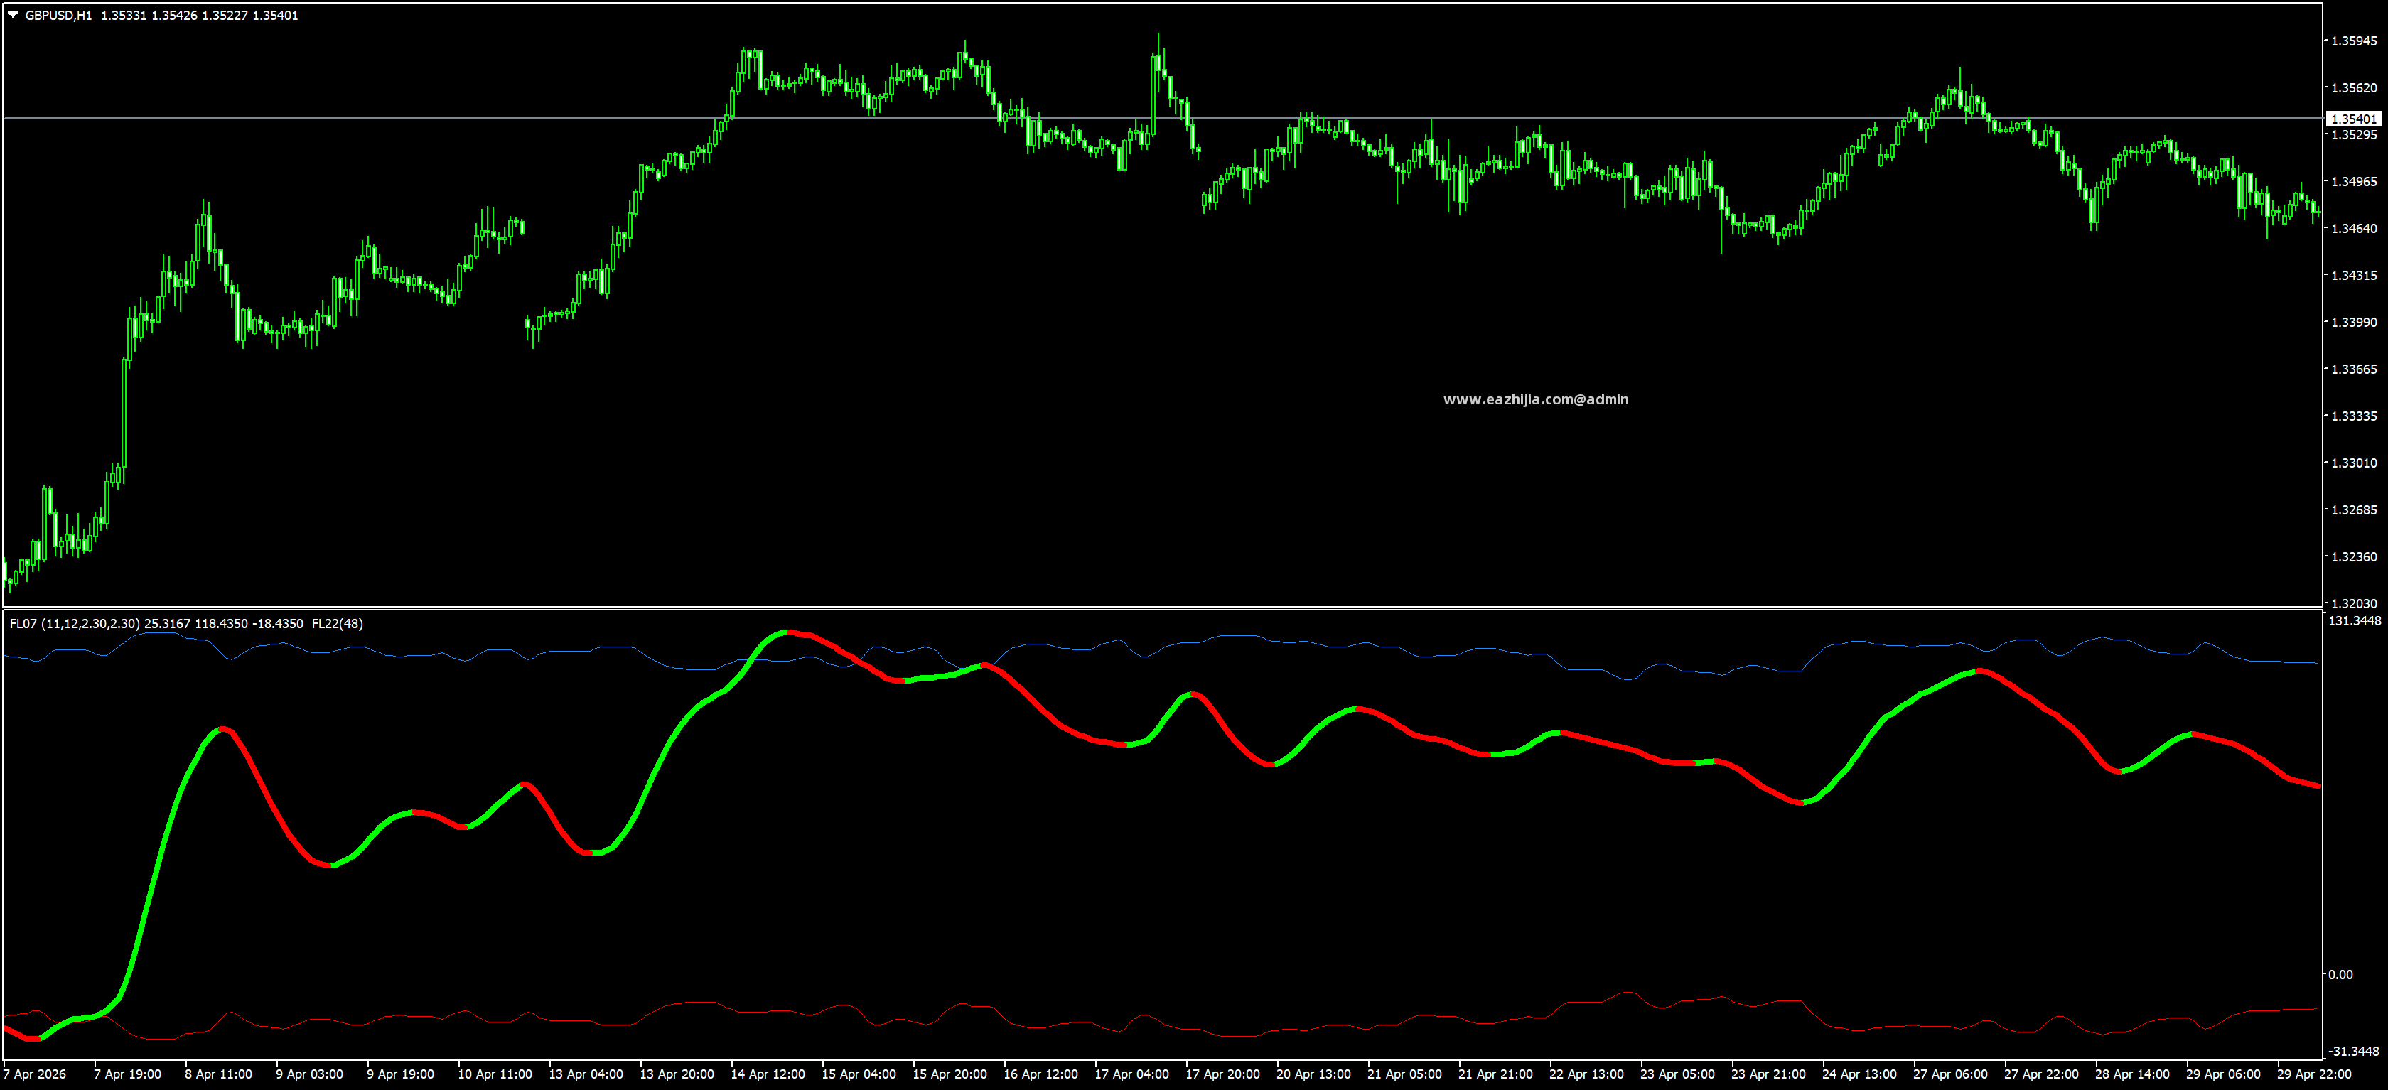
Task: Click the 27 Apr 06:00 time label
Action: (1950, 1074)
